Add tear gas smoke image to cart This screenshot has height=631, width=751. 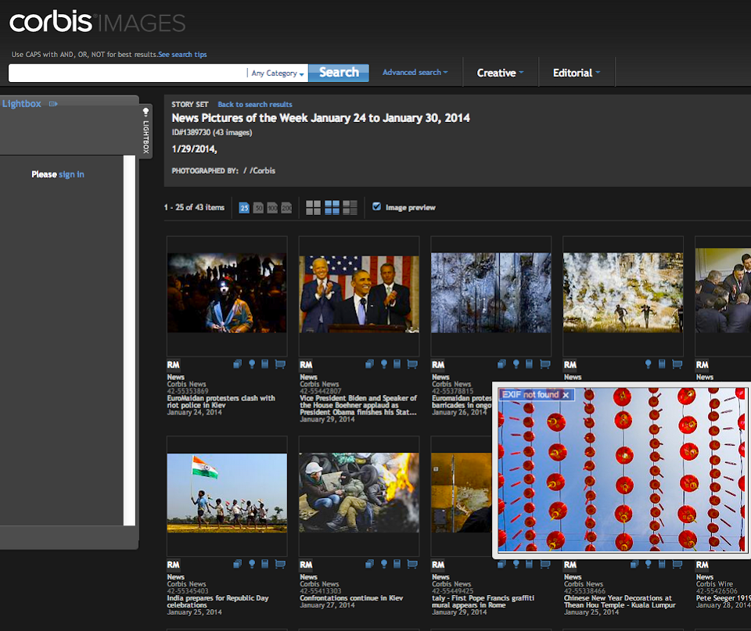click(x=677, y=364)
